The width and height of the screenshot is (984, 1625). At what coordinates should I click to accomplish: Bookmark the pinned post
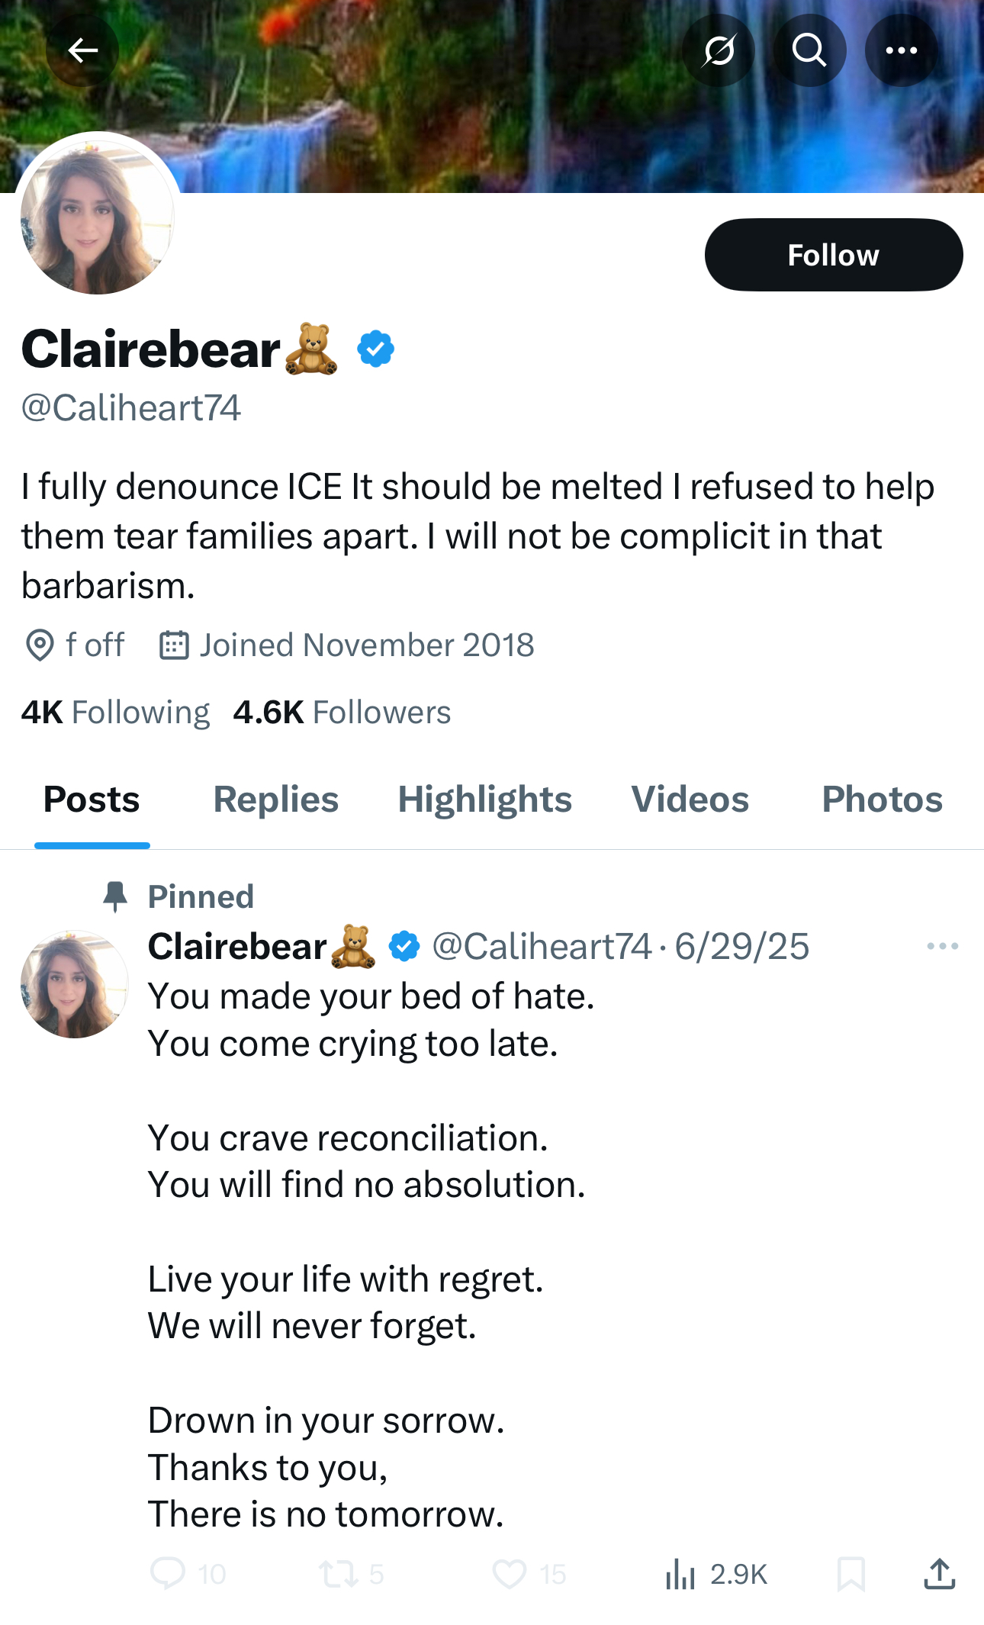pyautogui.click(x=851, y=1573)
